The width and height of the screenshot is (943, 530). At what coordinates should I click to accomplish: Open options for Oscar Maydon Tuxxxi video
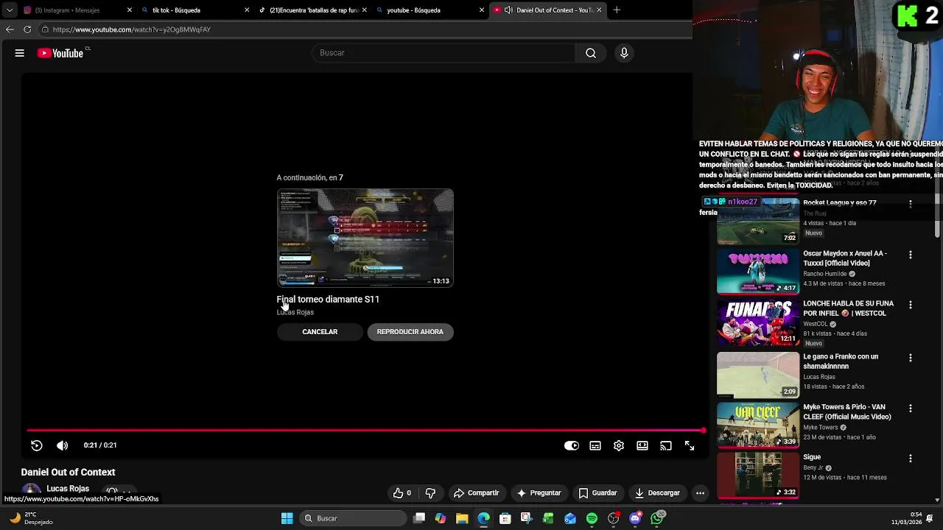pyautogui.click(x=911, y=255)
